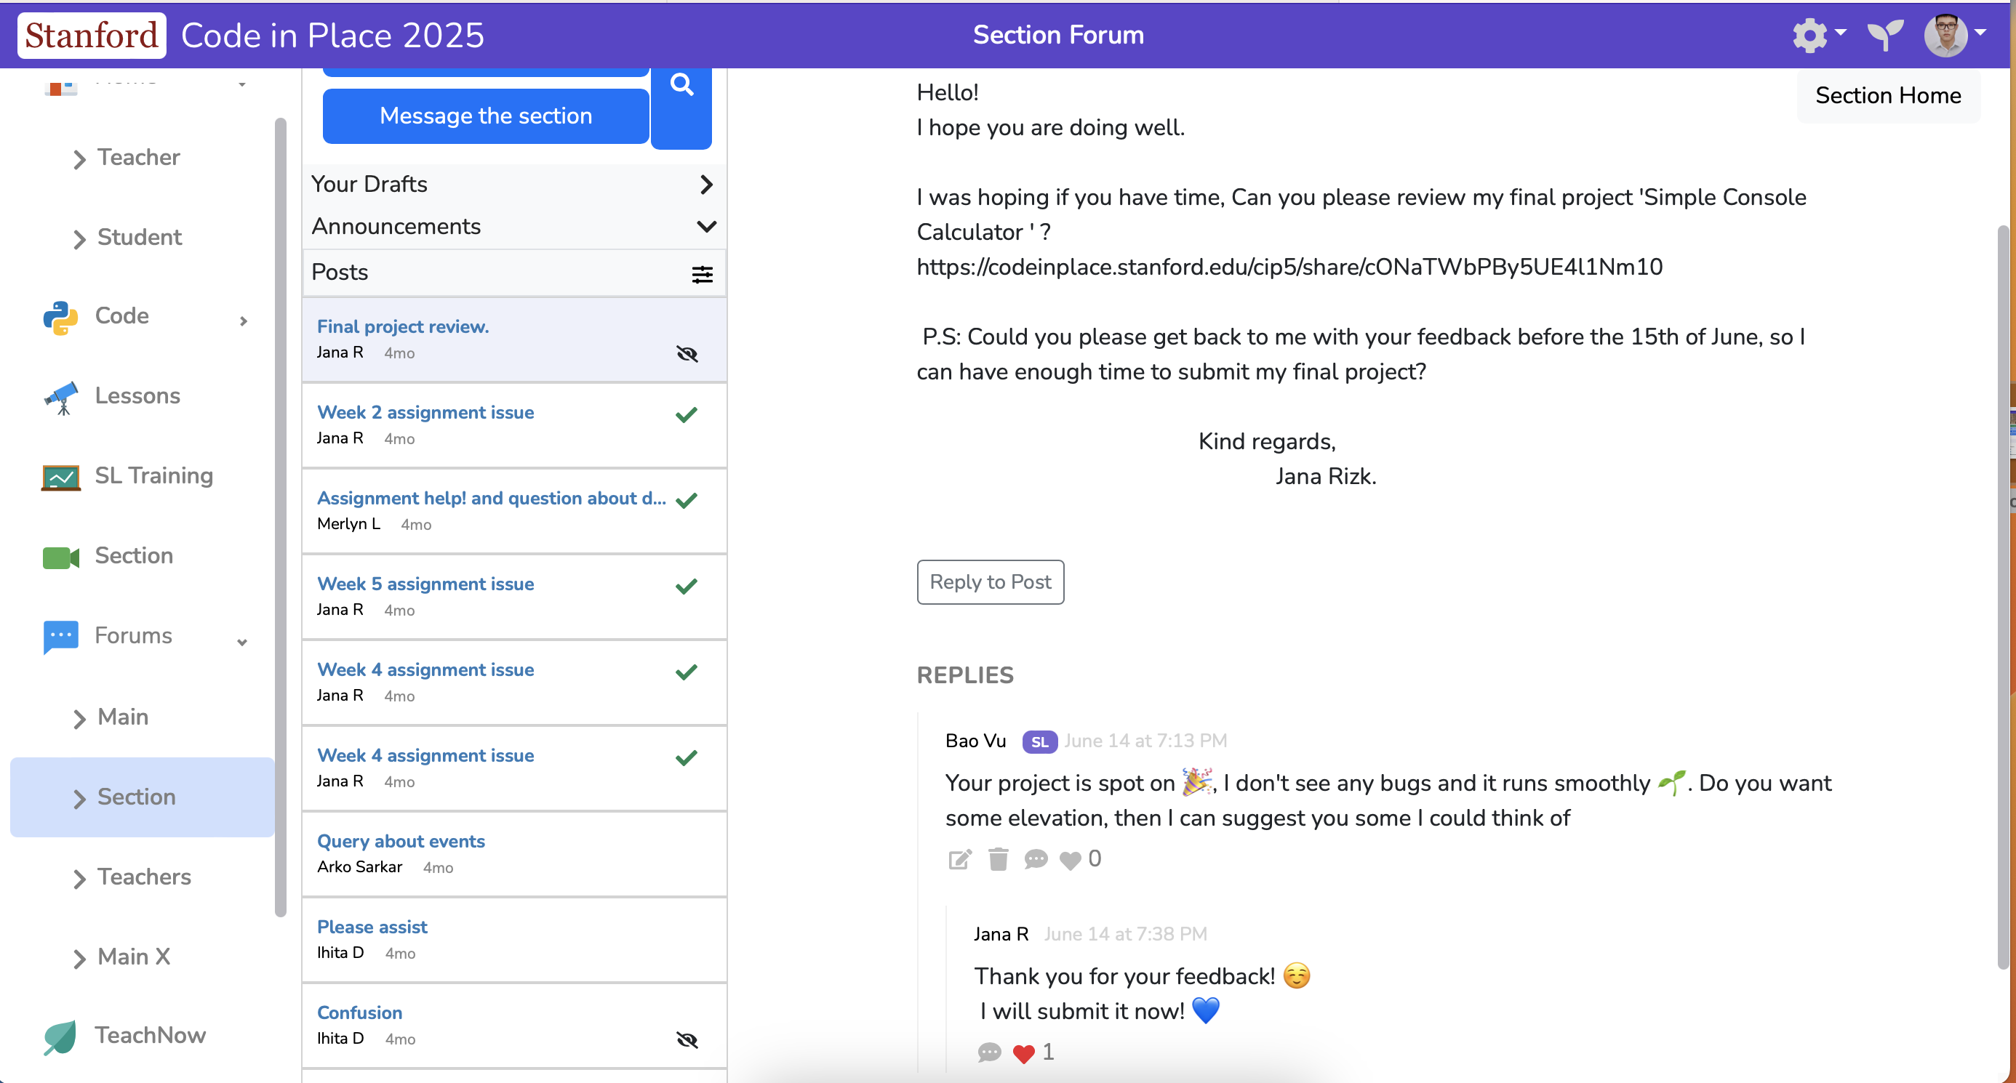Unlike Jana R's reply with the red heart
Image resolution: width=2016 pixels, height=1083 pixels.
click(1023, 1053)
